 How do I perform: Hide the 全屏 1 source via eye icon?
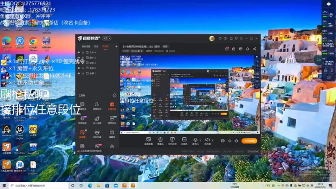79,73
